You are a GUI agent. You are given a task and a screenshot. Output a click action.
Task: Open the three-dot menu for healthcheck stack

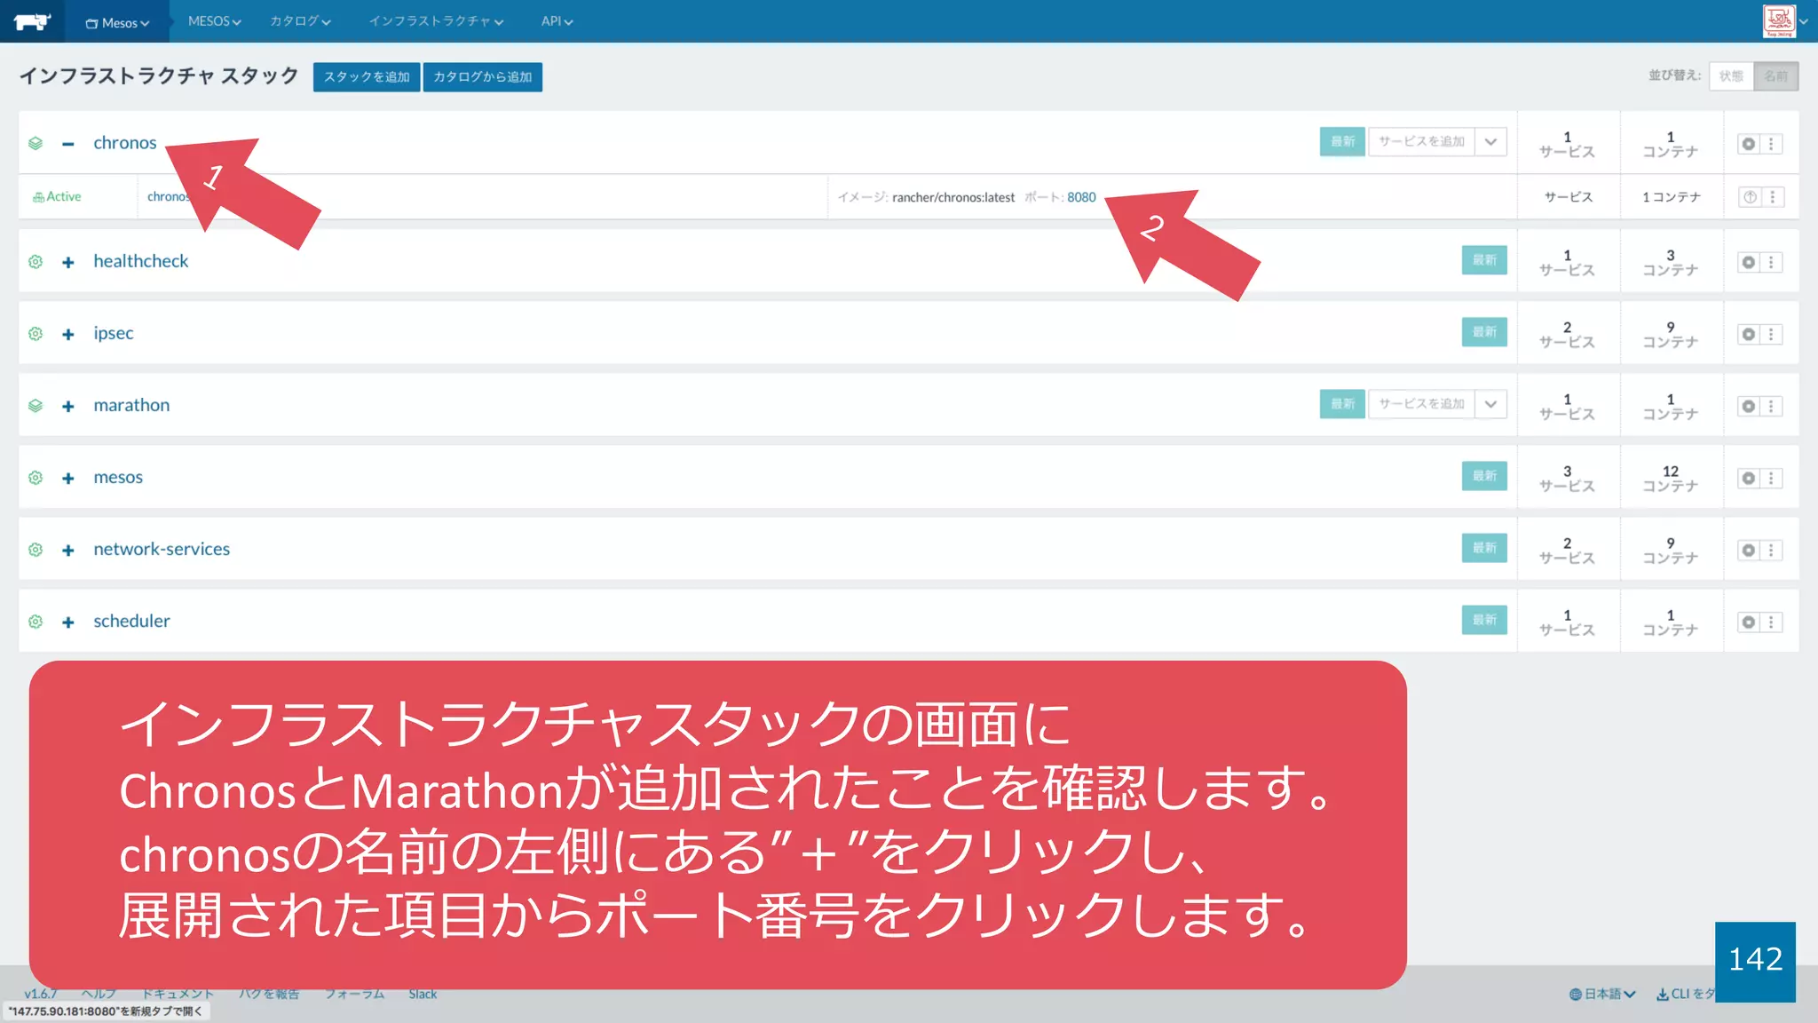coord(1772,263)
